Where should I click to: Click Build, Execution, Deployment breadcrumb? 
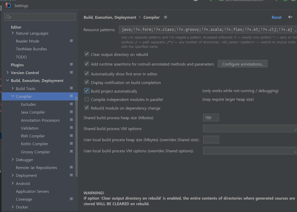point(110,17)
